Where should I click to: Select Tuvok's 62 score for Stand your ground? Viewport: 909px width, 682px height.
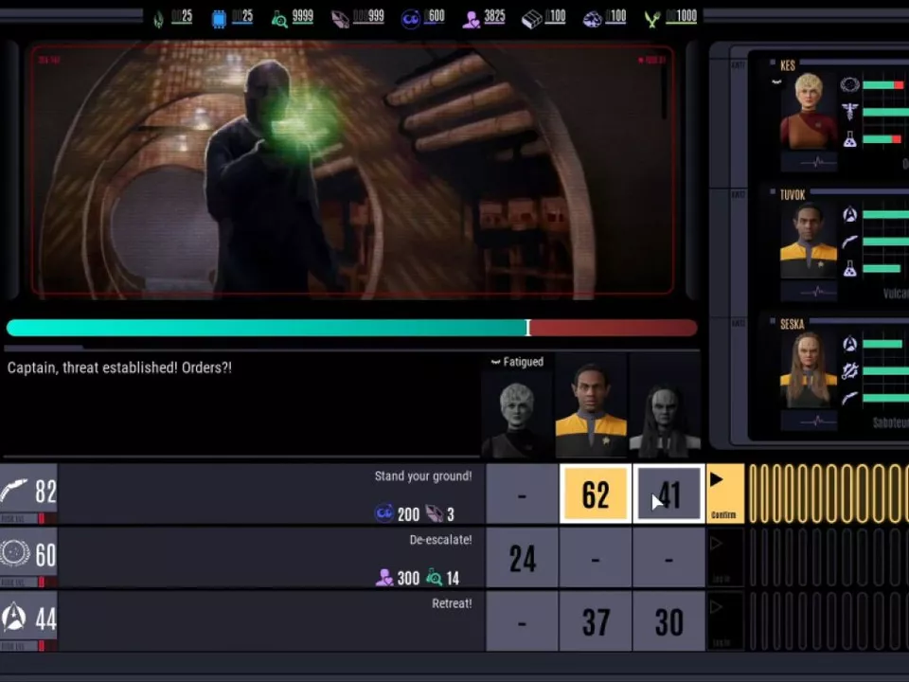pos(596,494)
